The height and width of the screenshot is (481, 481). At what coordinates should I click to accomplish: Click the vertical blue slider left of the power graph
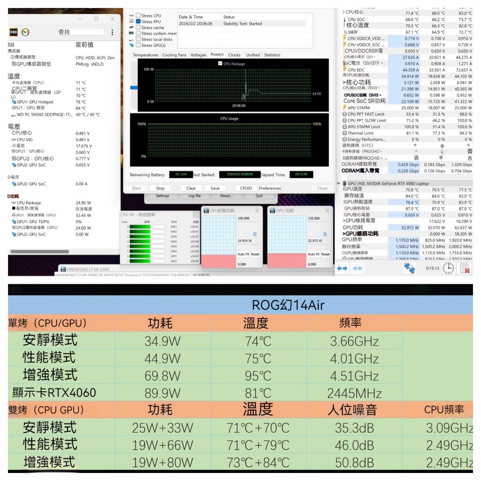coord(134,88)
